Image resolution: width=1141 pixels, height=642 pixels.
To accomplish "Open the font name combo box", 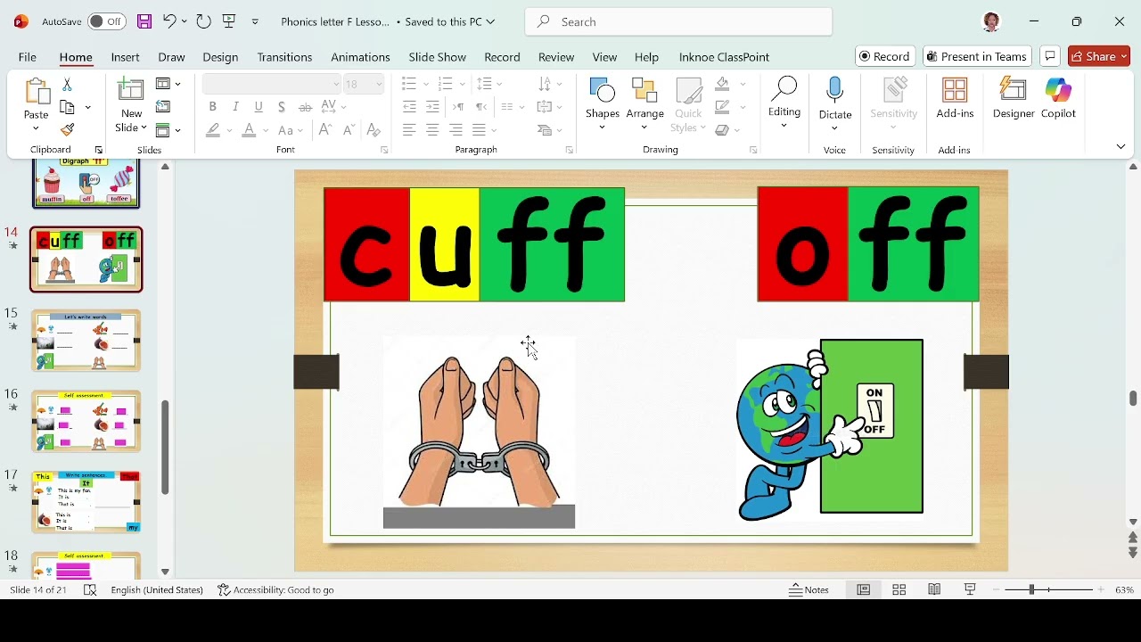I will [x=272, y=84].
